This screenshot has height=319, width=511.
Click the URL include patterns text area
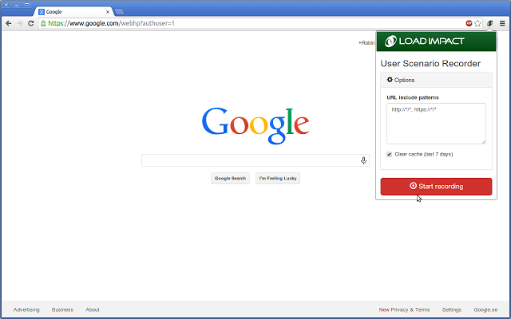[x=436, y=124]
